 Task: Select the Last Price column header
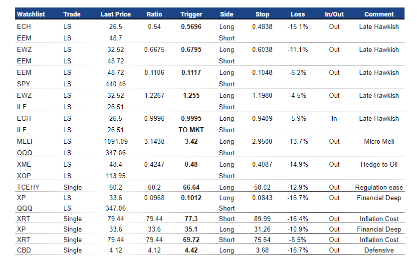117,14
